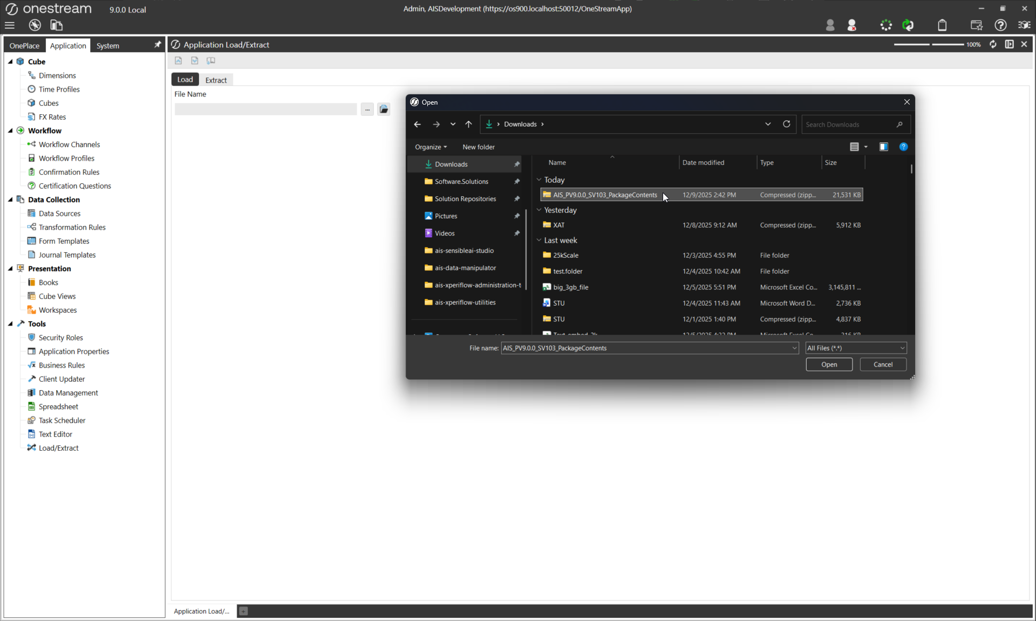This screenshot has height=621, width=1036.
Task: Open the Load/Extract tool in the tree
Action: pos(58,448)
